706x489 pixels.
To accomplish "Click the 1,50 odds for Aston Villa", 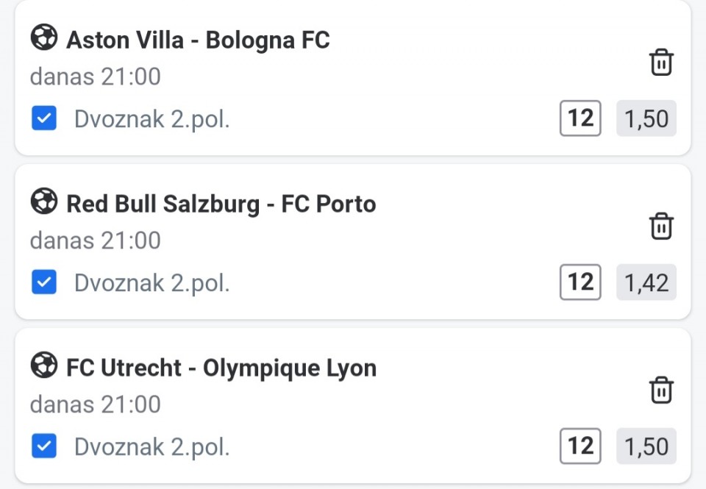I will (646, 119).
